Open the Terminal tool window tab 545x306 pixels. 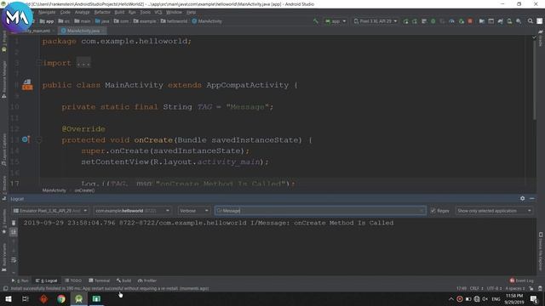[100, 280]
